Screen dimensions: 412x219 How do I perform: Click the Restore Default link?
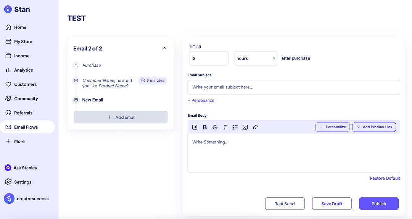385,178
